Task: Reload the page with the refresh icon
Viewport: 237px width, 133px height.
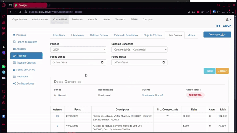Action: (20, 12)
